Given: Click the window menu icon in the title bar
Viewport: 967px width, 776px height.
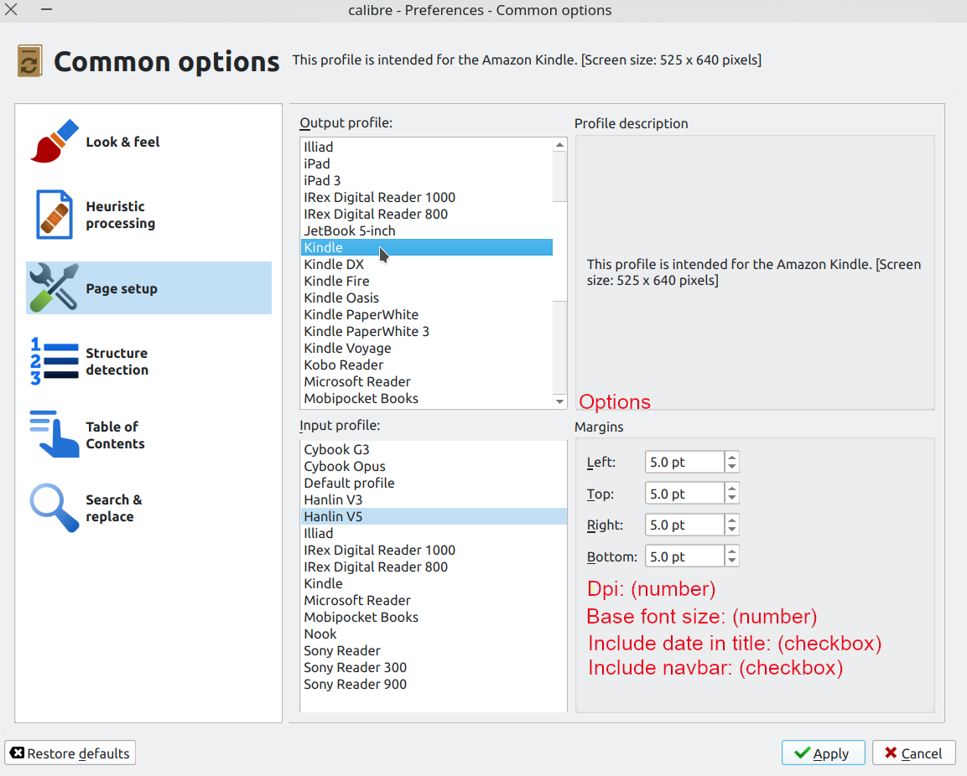Looking at the screenshot, I should (46, 10).
